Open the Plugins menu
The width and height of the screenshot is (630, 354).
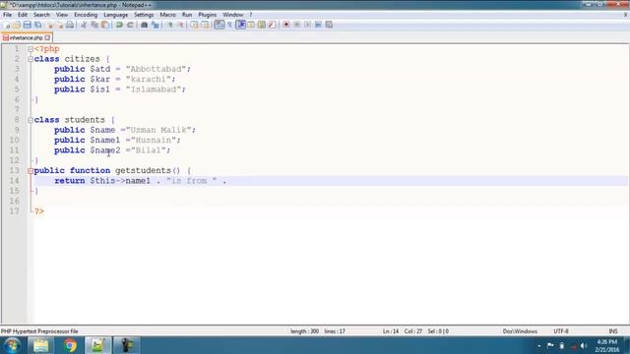208,15
